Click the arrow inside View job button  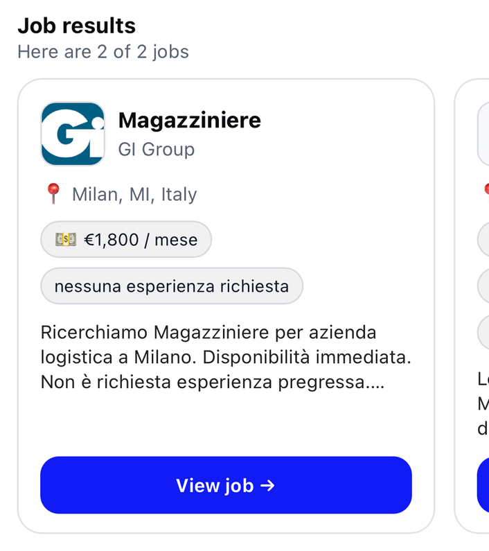tap(267, 486)
